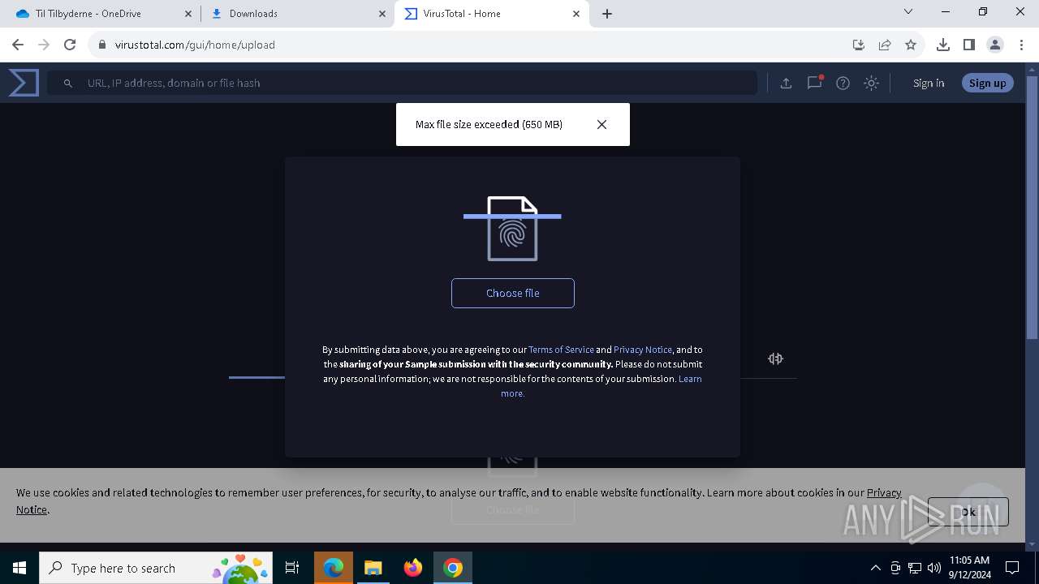1039x584 pixels.
Task: Click the Sign up button
Action: (987, 83)
